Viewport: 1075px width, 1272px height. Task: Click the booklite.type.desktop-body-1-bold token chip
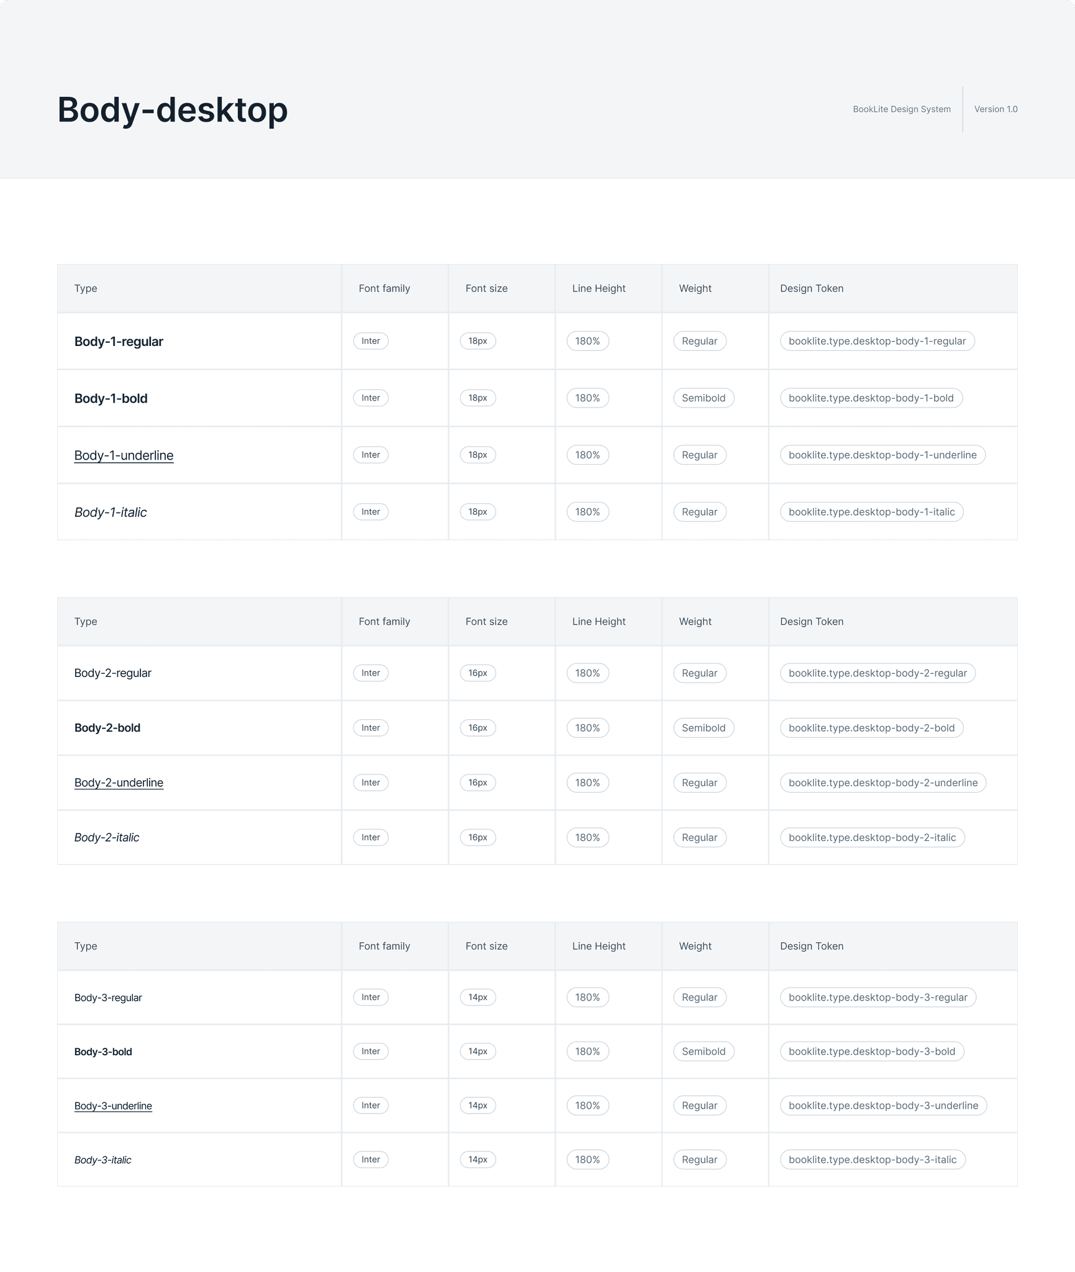871,398
